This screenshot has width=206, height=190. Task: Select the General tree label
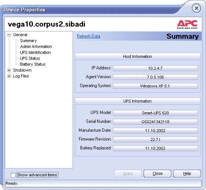20,35
